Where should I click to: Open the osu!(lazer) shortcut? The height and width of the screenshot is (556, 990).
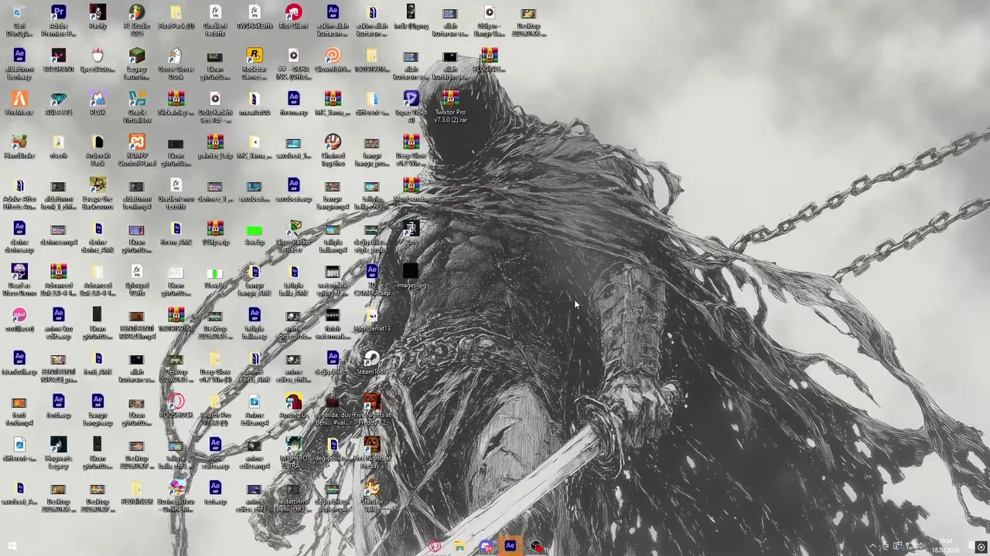point(19,320)
